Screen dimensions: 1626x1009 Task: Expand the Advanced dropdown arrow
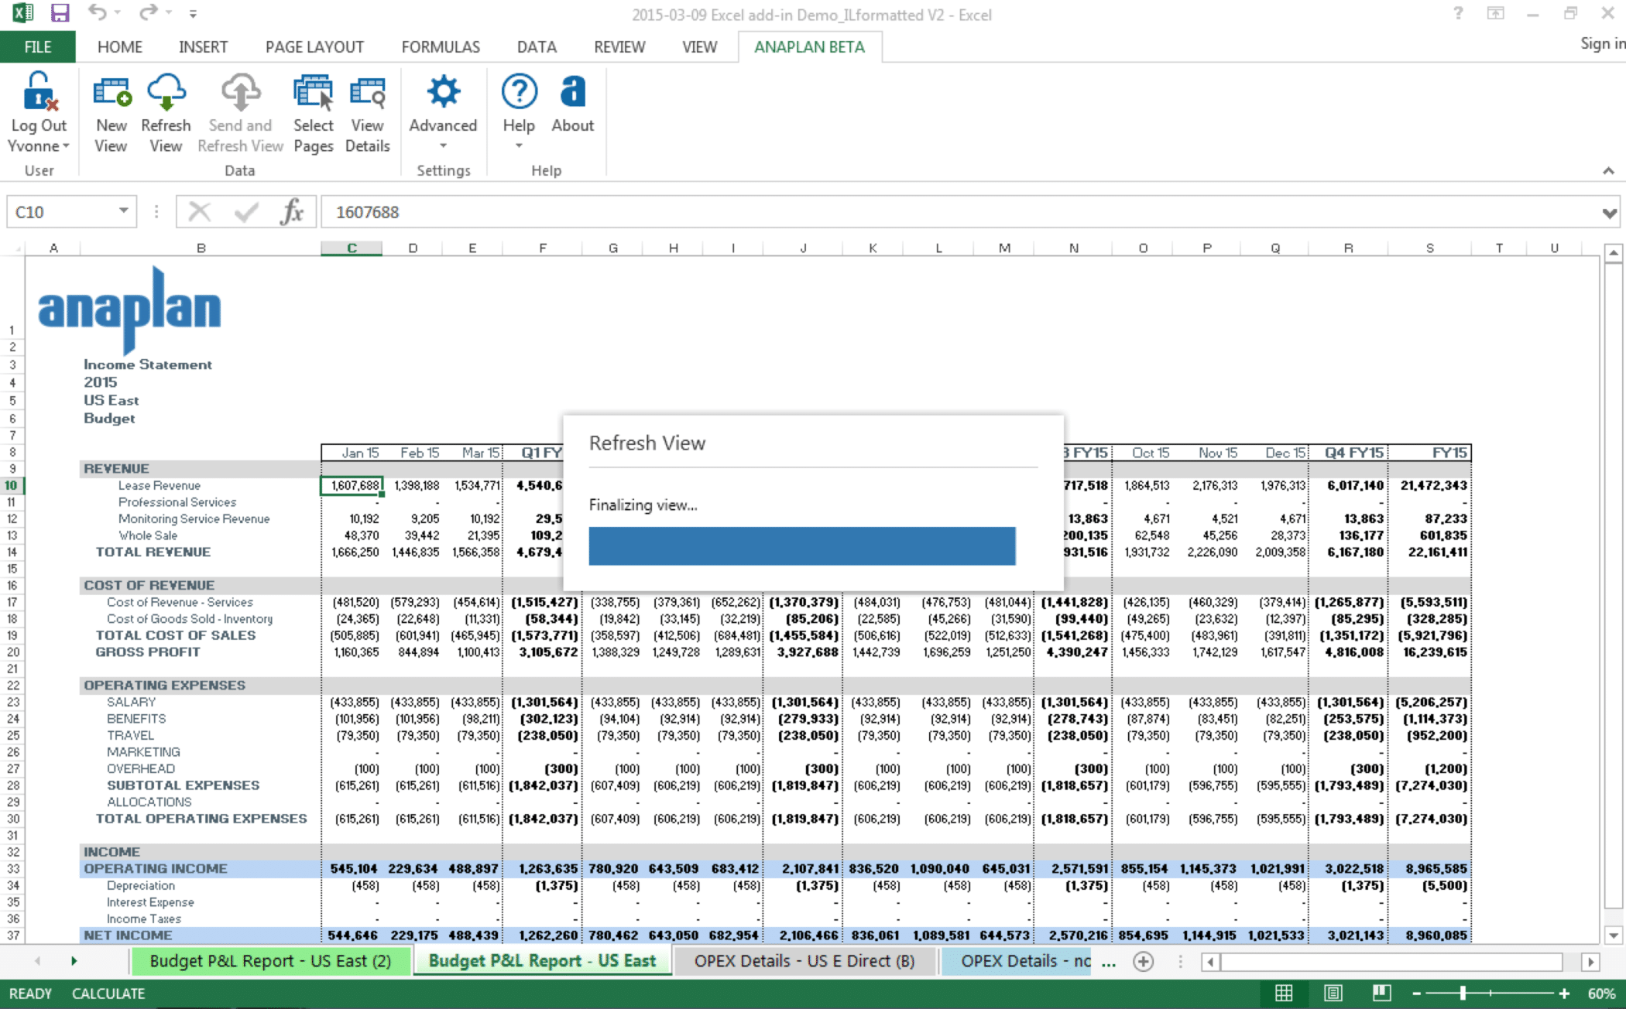[x=443, y=145]
